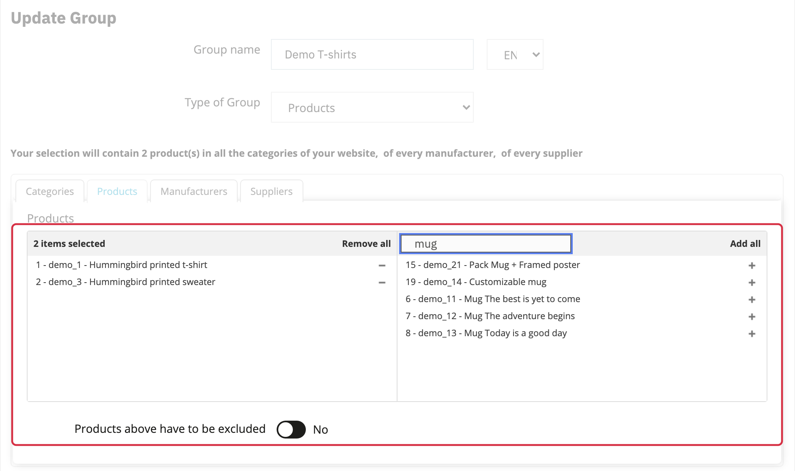Select row 6 - demo_11 - Mug The best is yet to come

582,299
